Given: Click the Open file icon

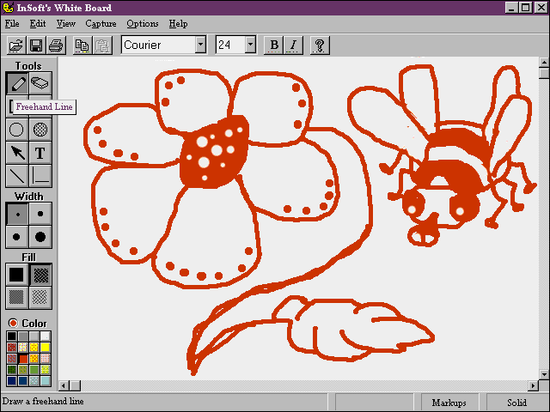Looking at the screenshot, I should 15,45.
